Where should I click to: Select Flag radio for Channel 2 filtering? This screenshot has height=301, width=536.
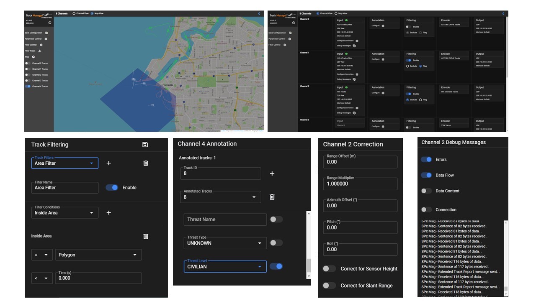coord(420,100)
